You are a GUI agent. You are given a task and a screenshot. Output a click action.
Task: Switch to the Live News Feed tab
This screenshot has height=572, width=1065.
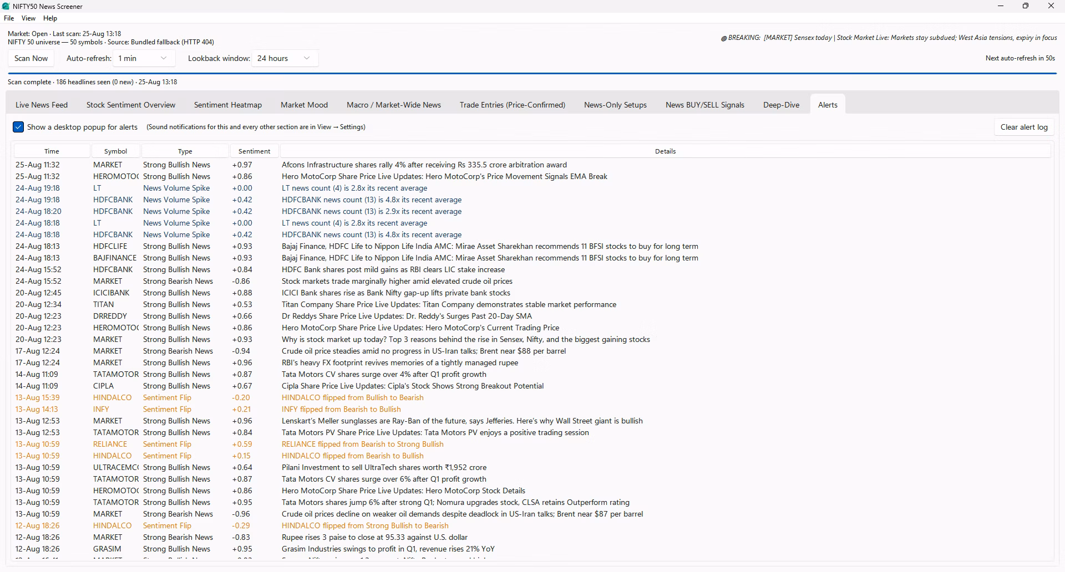pyautogui.click(x=42, y=105)
